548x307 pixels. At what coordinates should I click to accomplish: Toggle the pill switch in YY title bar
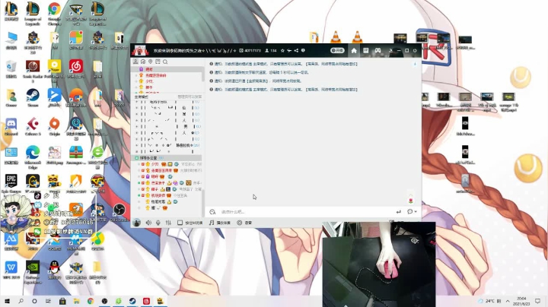[x=337, y=51]
